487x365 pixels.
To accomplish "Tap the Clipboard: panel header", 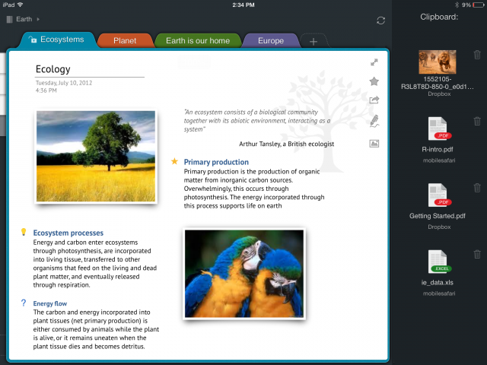I will 439,17.
